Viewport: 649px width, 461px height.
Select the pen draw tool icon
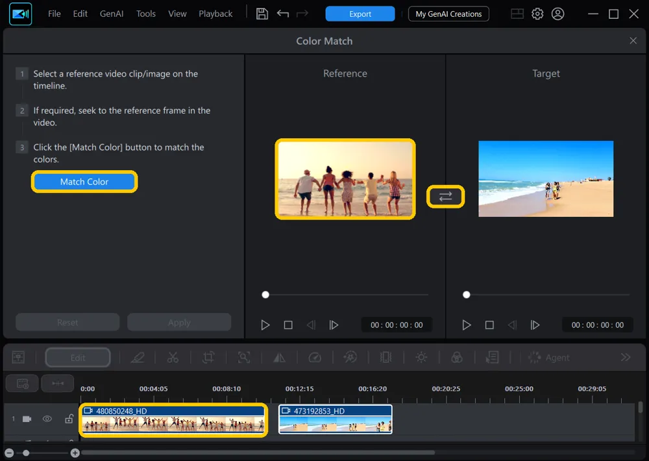point(138,358)
